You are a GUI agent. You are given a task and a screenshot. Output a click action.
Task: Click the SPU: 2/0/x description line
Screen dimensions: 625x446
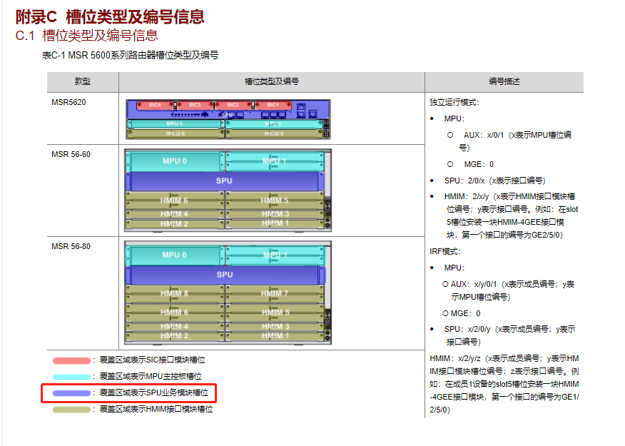point(494,181)
